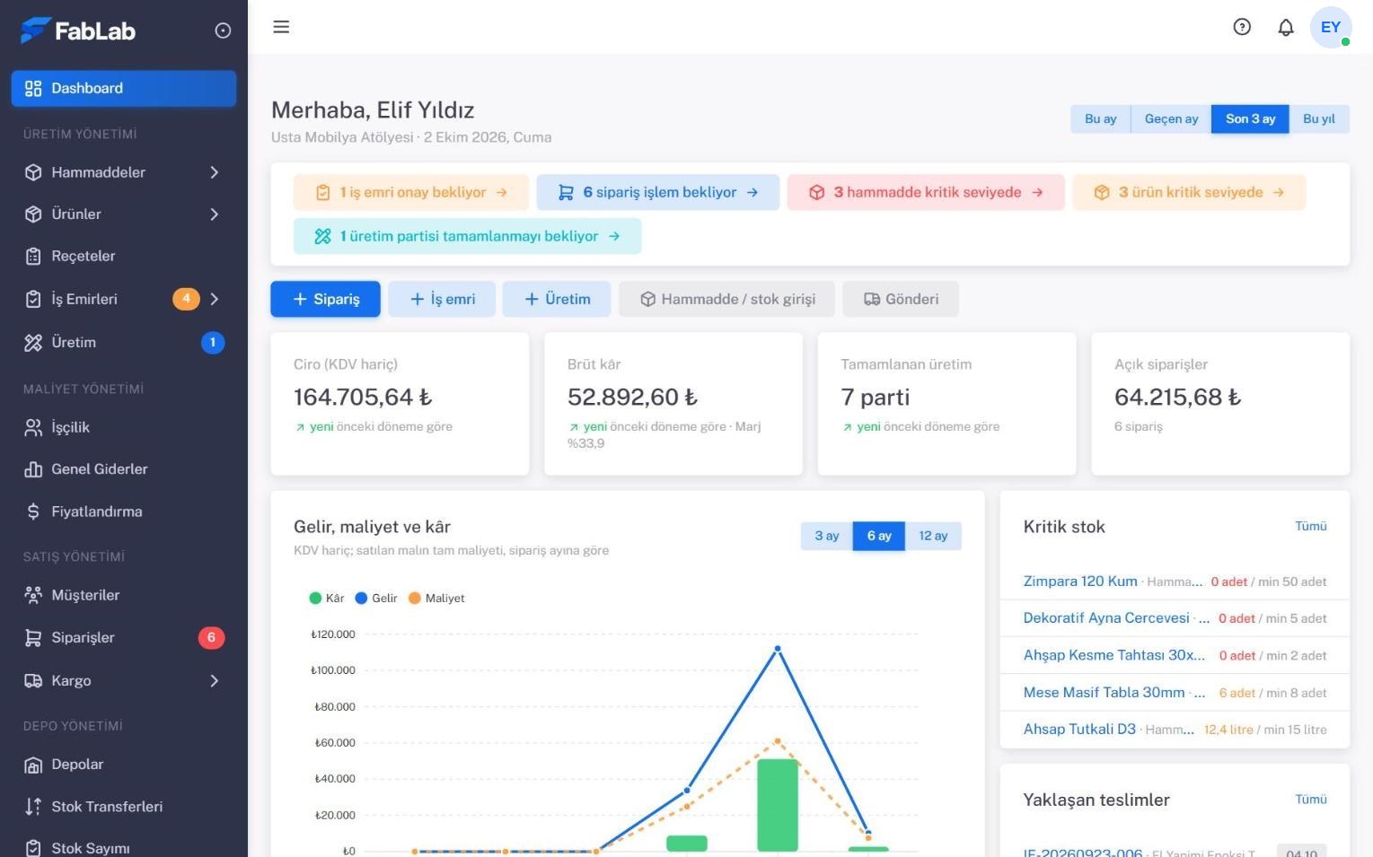The width and height of the screenshot is (1373, 857).
Task: Open Depolar page
Action: point(124,765)
